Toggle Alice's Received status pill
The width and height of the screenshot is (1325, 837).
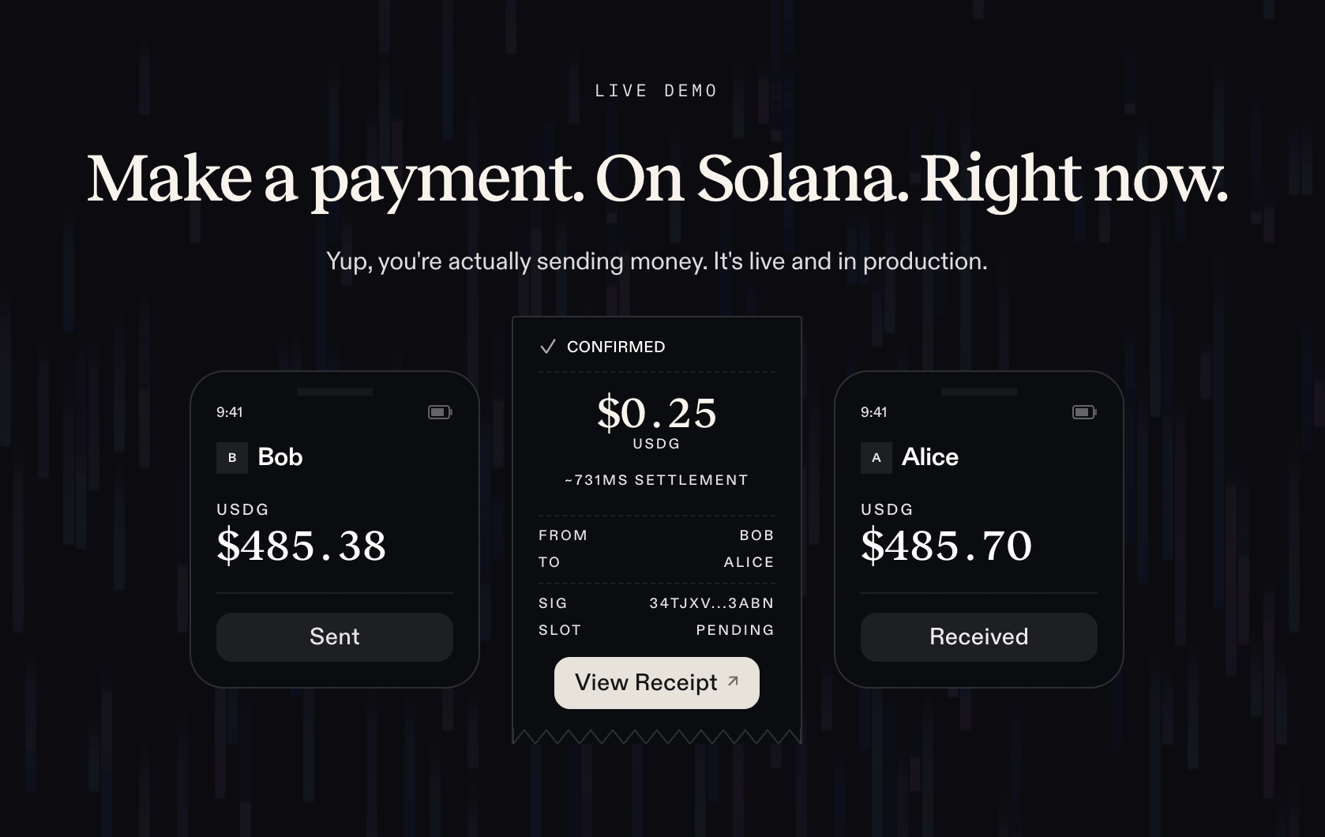978,636
